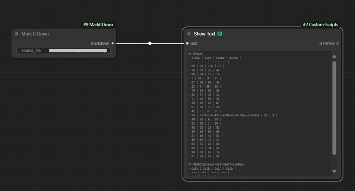Screen dimensions: 355x191
Task: Click the 'Alpha | Beta | Gamma | Delta' header row
Action: pos(215,58)
